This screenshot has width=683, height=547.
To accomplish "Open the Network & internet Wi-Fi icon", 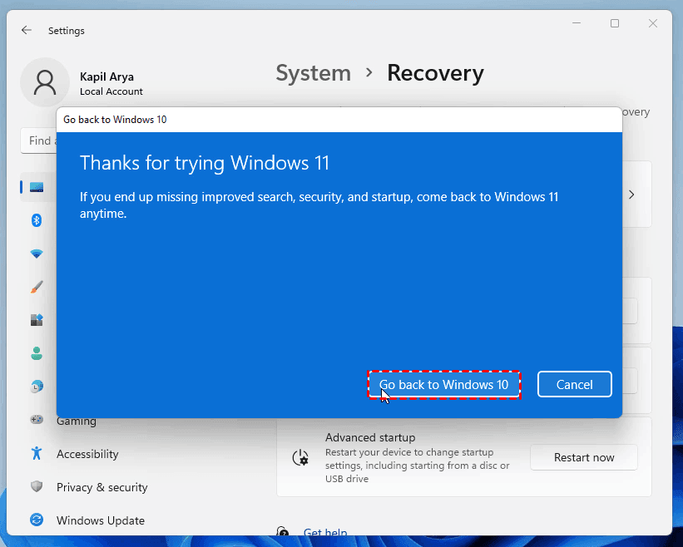I will (x=37, y=254).
